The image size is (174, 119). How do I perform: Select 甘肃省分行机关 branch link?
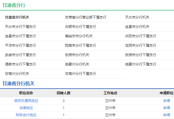point(17,17)
